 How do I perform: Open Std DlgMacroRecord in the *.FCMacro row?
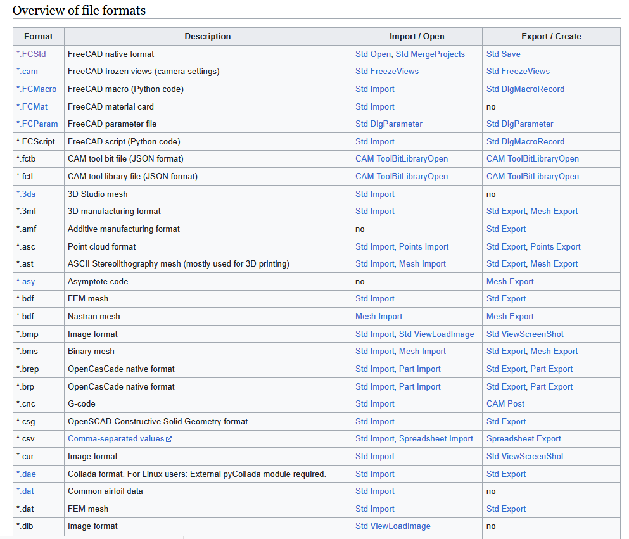(526, 89)
